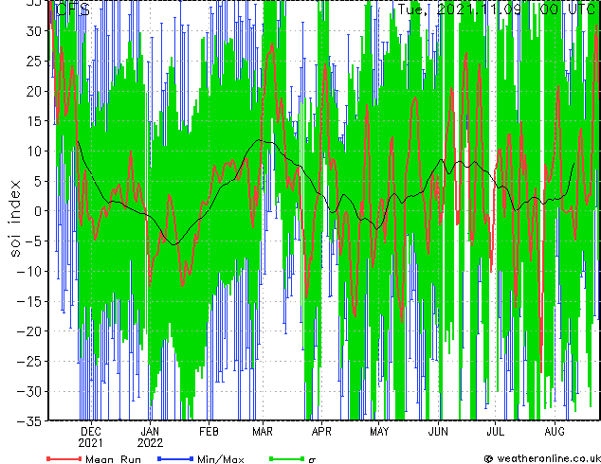Click the 'APR' x-axis label
Screen dimensions: 601x464
pos(321,432)
